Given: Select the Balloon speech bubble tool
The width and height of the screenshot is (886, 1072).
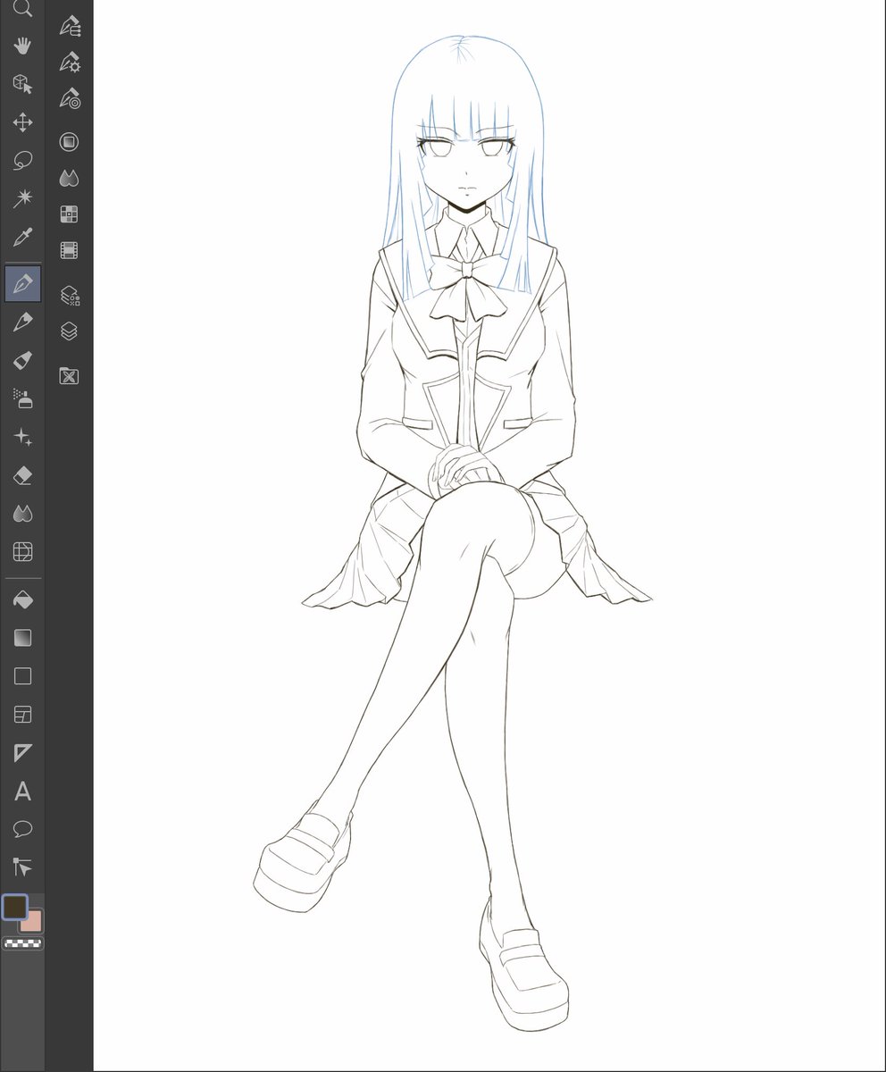Looking at the screenshot, I should point(23,829).
